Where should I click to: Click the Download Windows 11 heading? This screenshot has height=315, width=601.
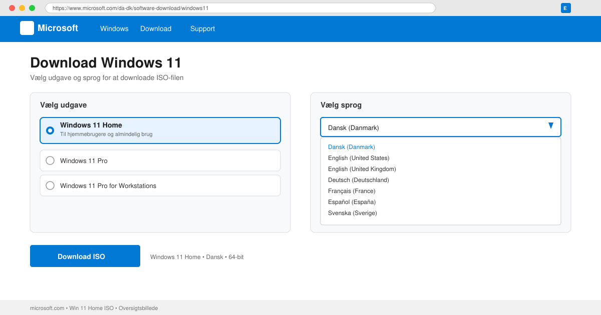(106, 63)
